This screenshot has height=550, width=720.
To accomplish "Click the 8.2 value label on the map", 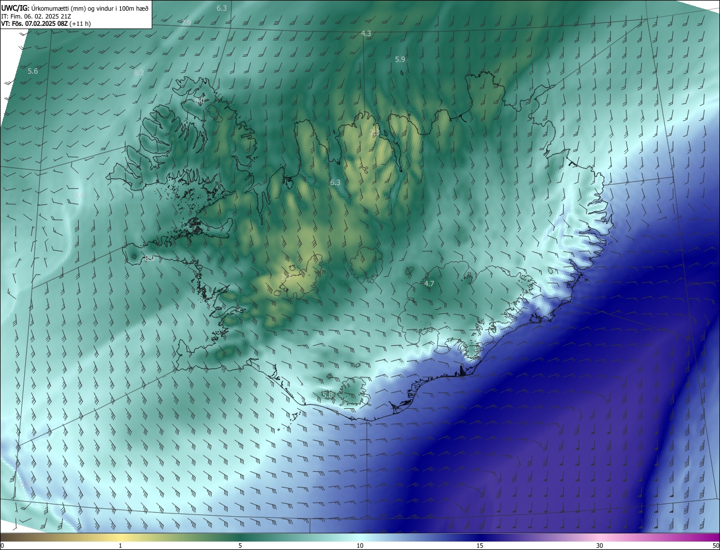I will coord(139,73).
